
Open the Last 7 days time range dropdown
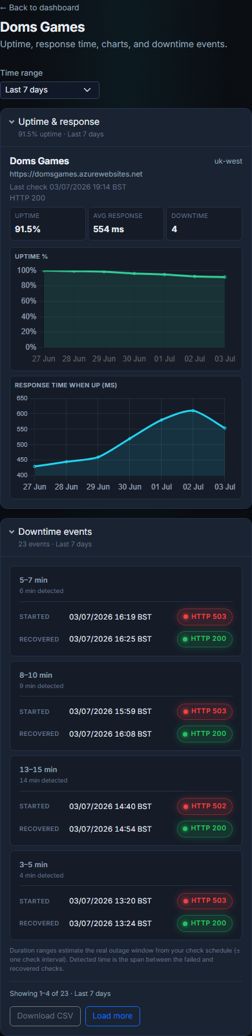click(x=50, y=90)
